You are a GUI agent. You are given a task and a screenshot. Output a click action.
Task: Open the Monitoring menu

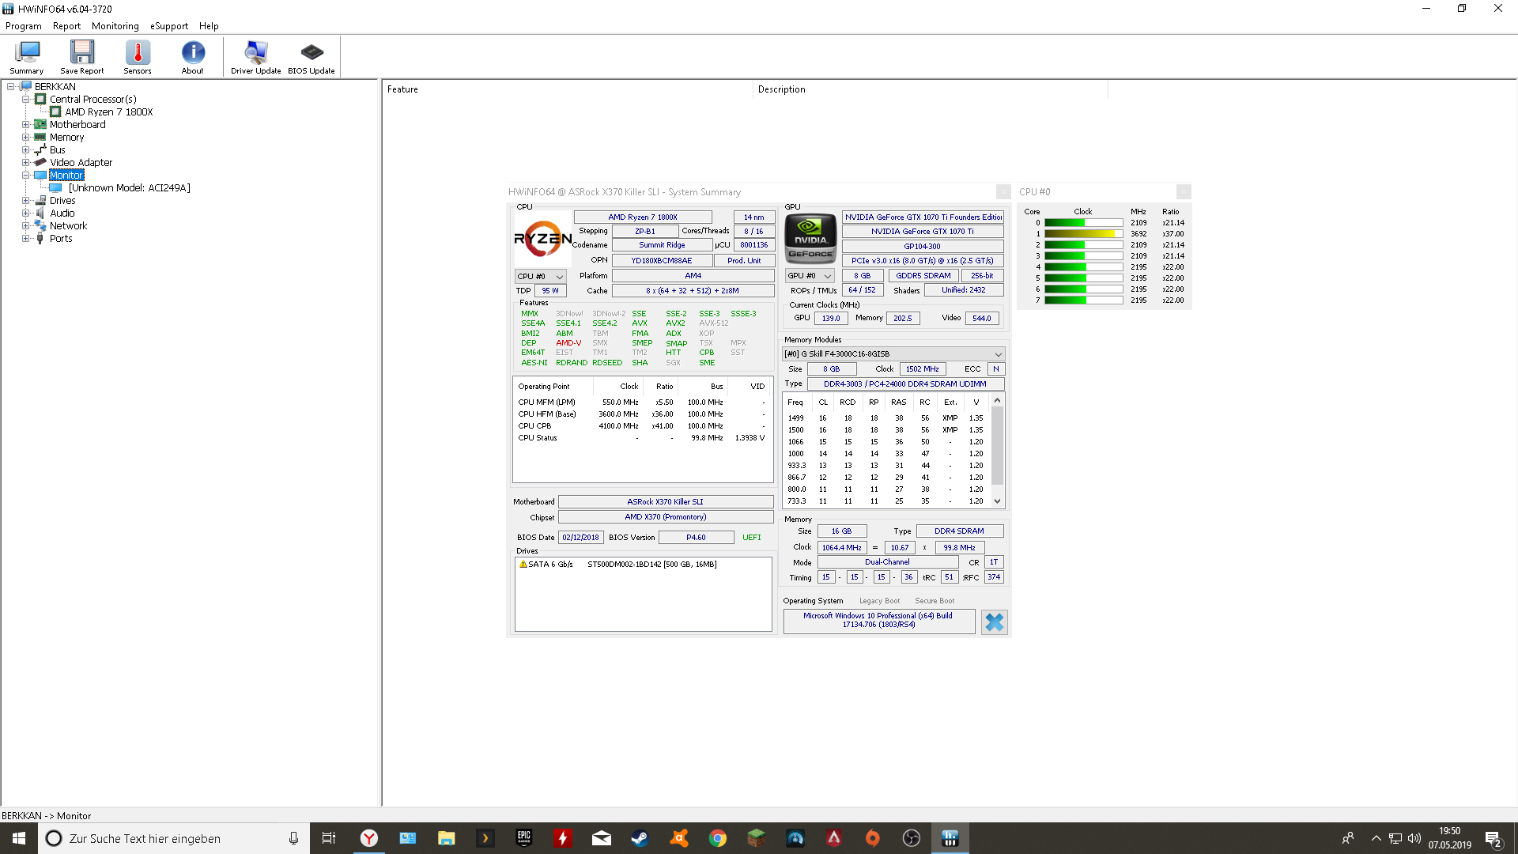coord(115,26)
